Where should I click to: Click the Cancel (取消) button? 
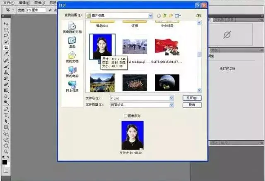click(191, 105)
